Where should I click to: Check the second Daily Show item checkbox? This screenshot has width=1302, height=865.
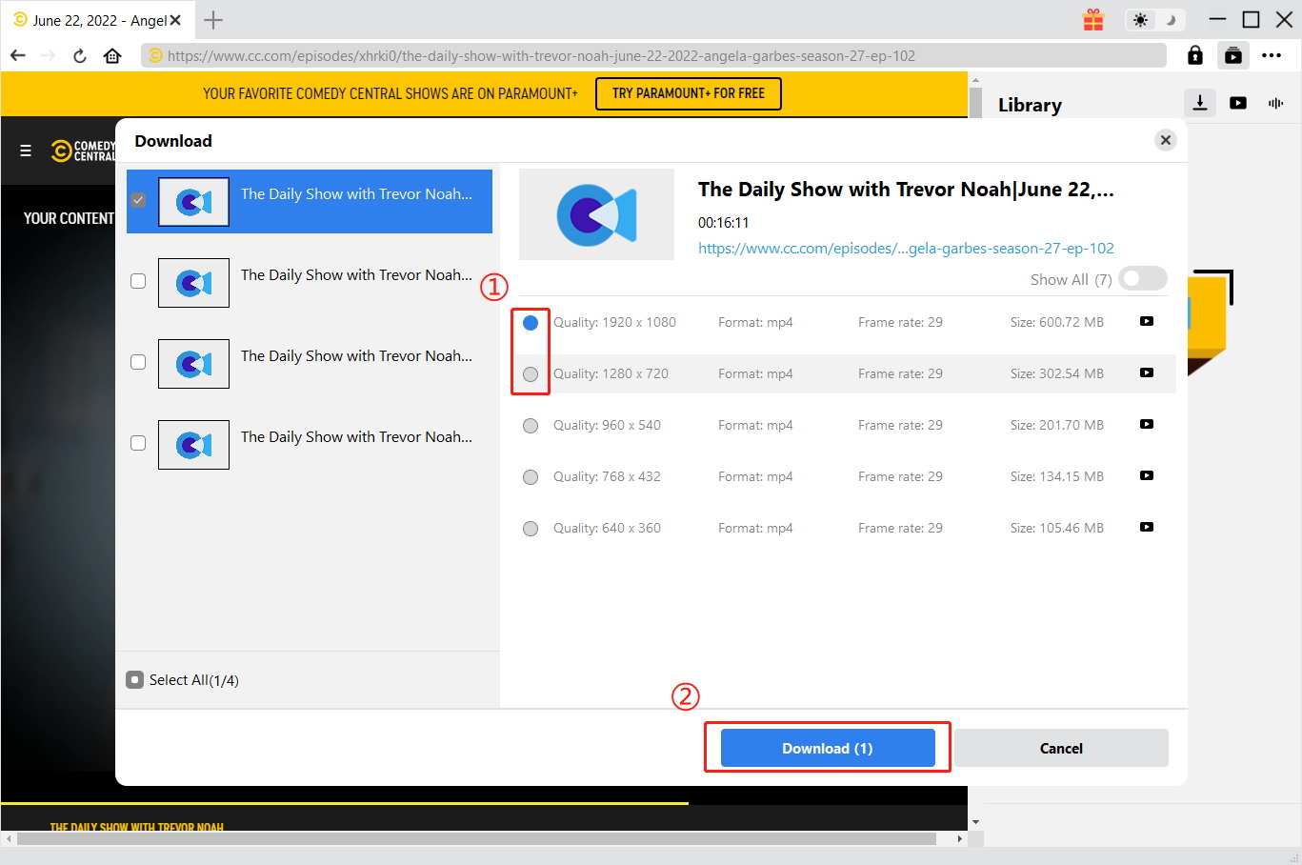point(138,281)
